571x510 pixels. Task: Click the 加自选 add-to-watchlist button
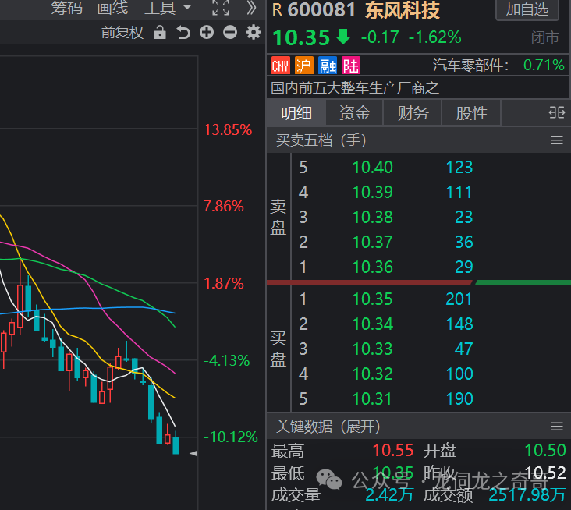click(527, 9)
